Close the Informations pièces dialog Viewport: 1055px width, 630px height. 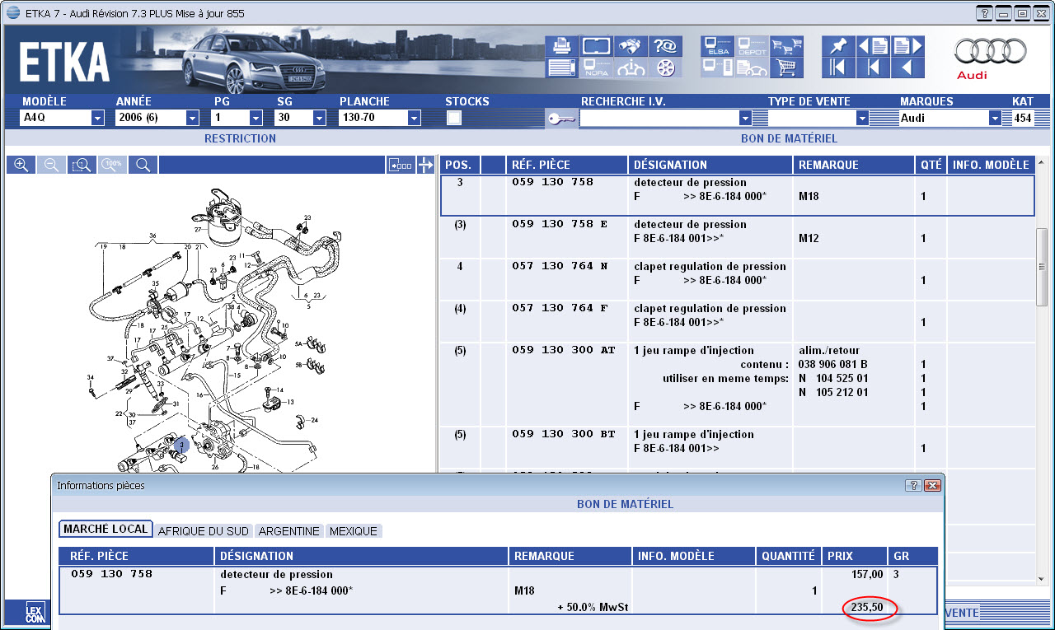point(932,485)
